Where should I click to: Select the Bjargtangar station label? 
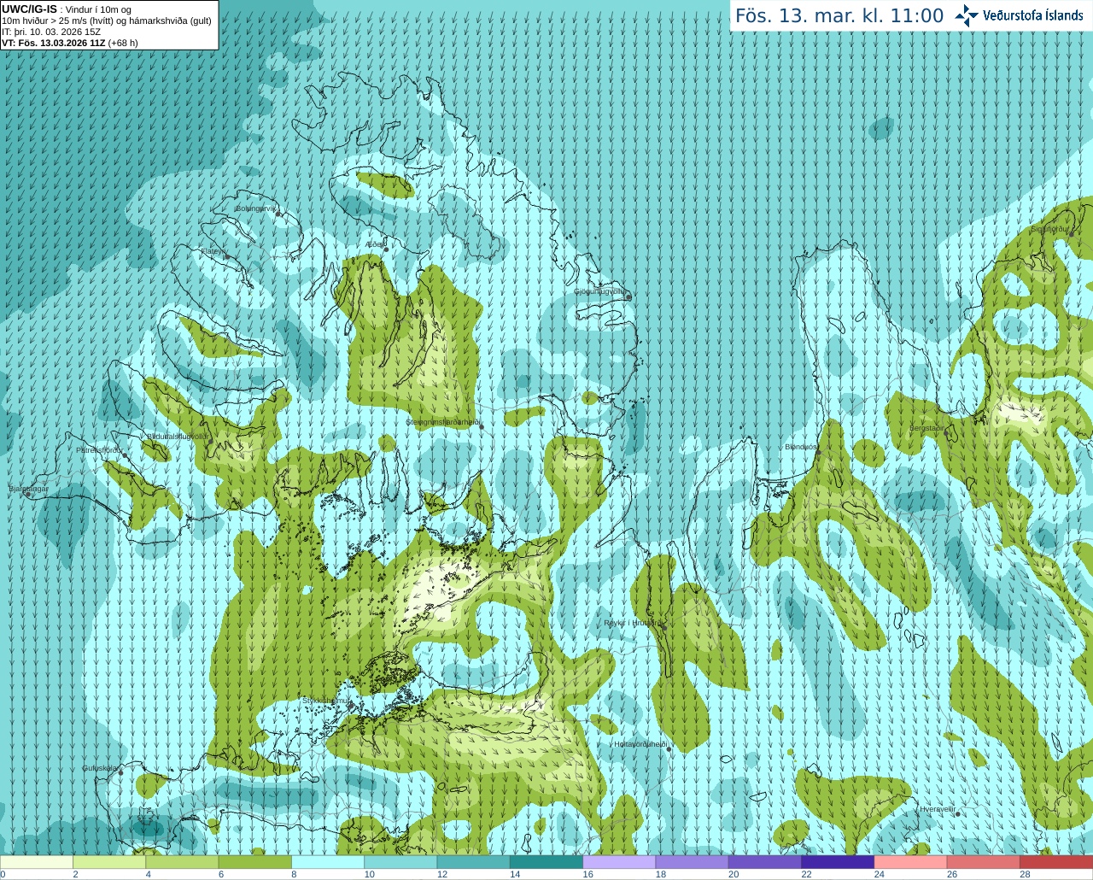tap(28, 489)
